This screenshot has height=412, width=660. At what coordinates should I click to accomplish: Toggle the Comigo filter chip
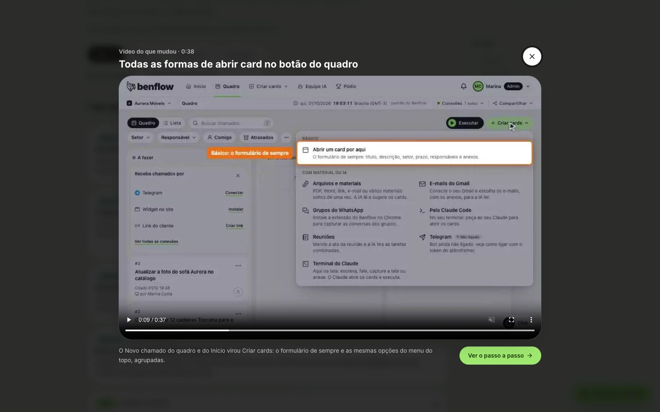point(219,138)
